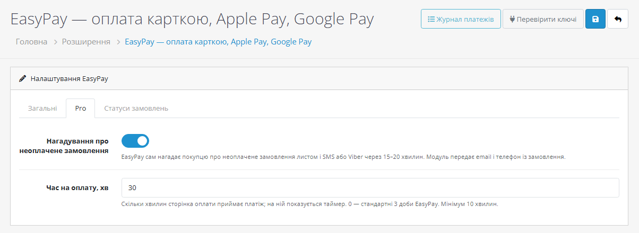Switch to the Загальні tab
The width and height of the screenshot is (639, 233).
tap(42, 108)
